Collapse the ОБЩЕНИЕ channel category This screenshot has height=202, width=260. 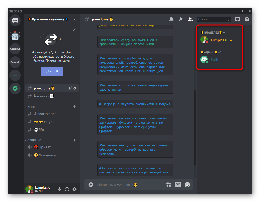34,140
